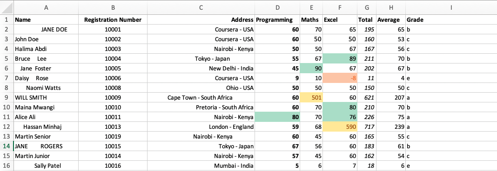The image size is (497, 171).
Task: Click the cell containing WILL SMITH
Action: point(46,97)
